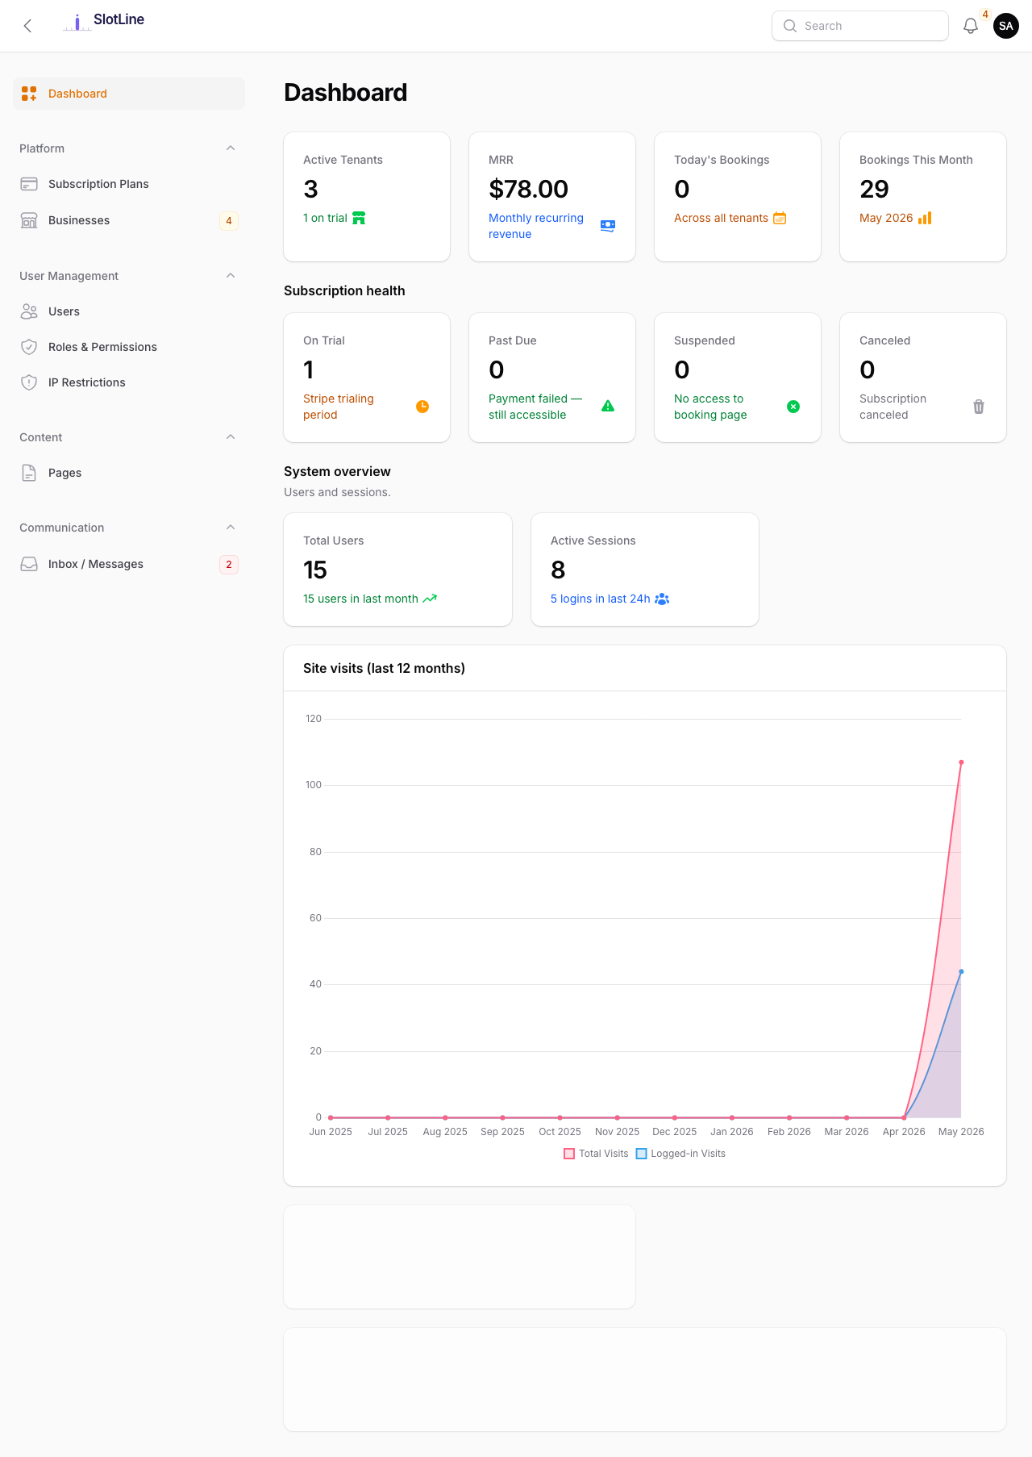Click the 'Subscription health' heading
The image size is (1032, 1457).
point(344,290)
